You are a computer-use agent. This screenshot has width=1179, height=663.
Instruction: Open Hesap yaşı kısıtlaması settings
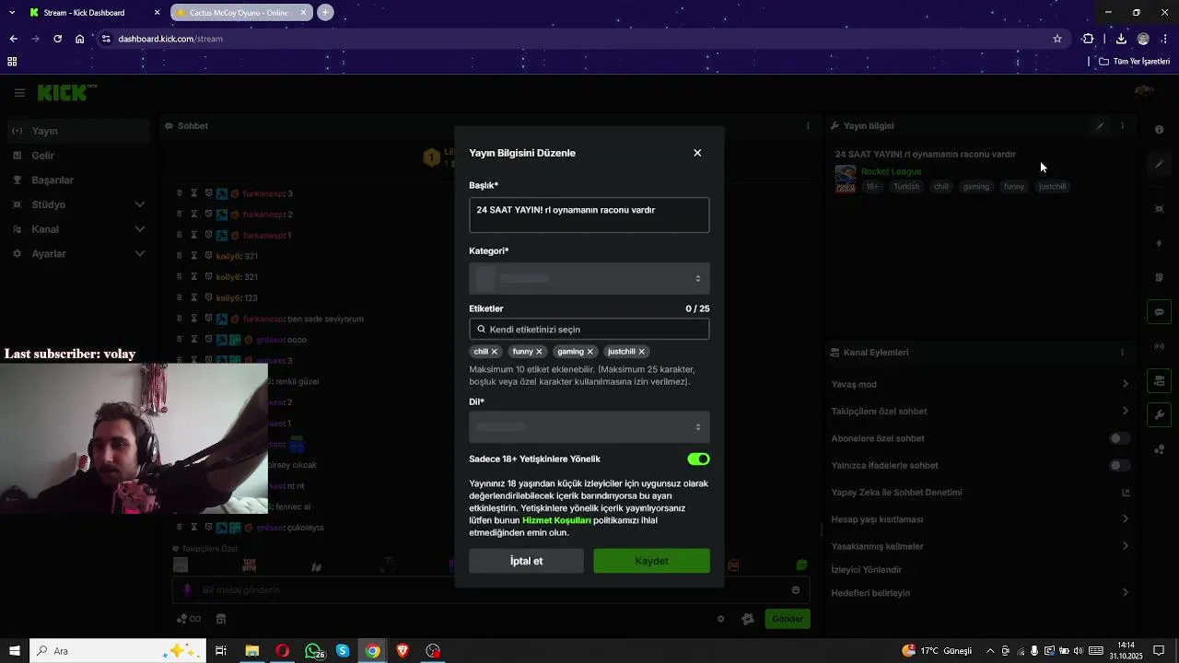click(x=980, y=519)
